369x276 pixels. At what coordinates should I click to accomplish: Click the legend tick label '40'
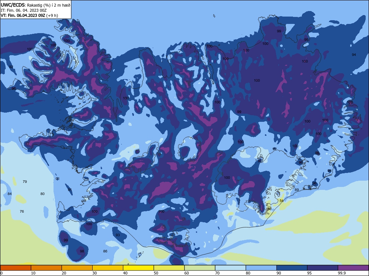point(125,273)
